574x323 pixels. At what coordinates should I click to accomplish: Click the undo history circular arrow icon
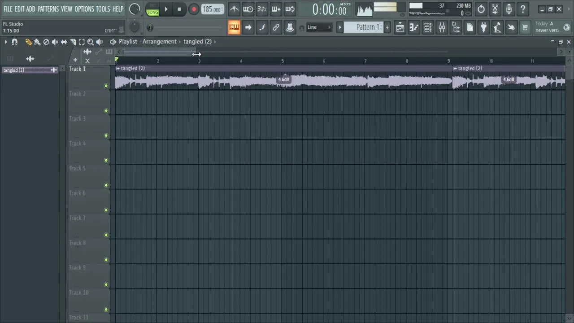click(481, 9)
